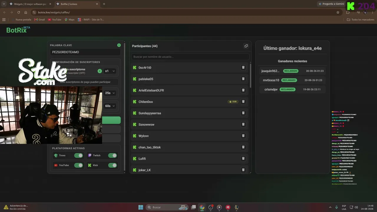Click the microphone icon in system tray
377x212 pixels.
coord(336,207)
